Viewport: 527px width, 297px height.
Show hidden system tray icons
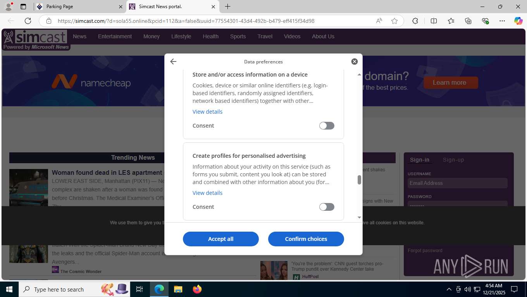coord(449,289)
